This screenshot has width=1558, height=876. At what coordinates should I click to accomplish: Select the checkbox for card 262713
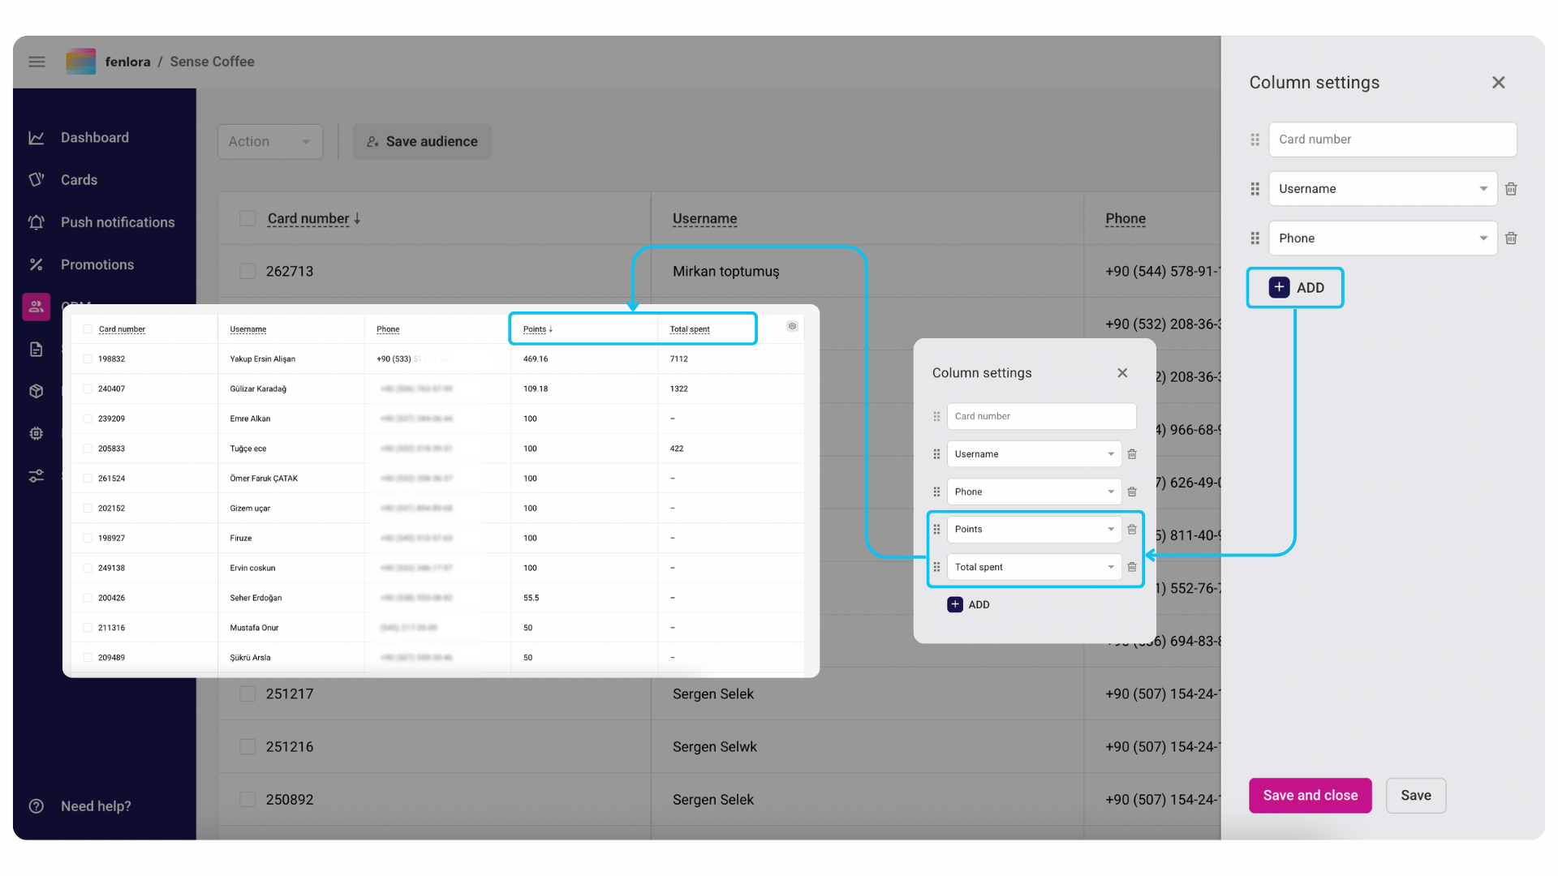pyautogui.click(x=247, y=271)
